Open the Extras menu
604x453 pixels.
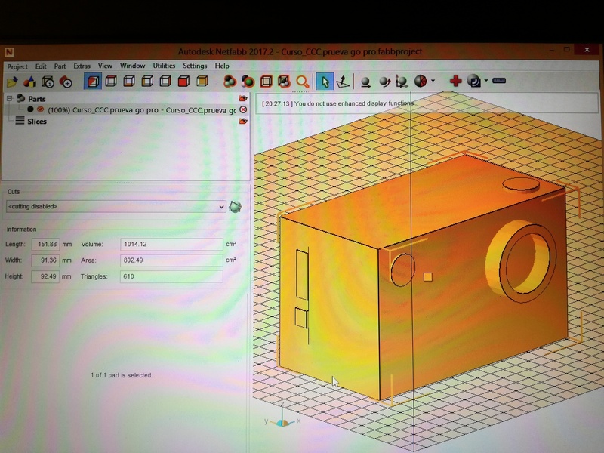[82, 66]
